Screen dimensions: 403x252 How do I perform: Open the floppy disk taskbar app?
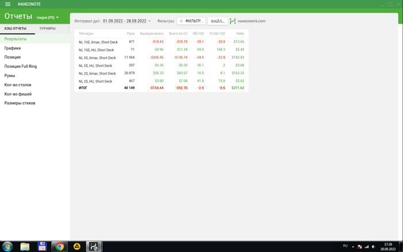(42, 247)
